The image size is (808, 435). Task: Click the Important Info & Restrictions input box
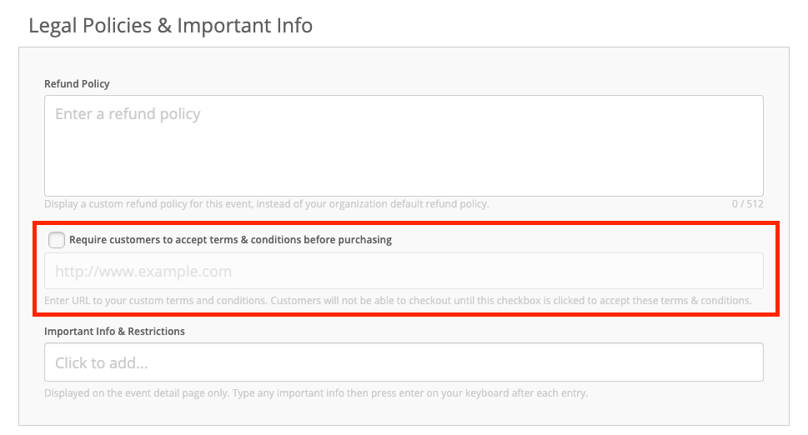[404, 362]
